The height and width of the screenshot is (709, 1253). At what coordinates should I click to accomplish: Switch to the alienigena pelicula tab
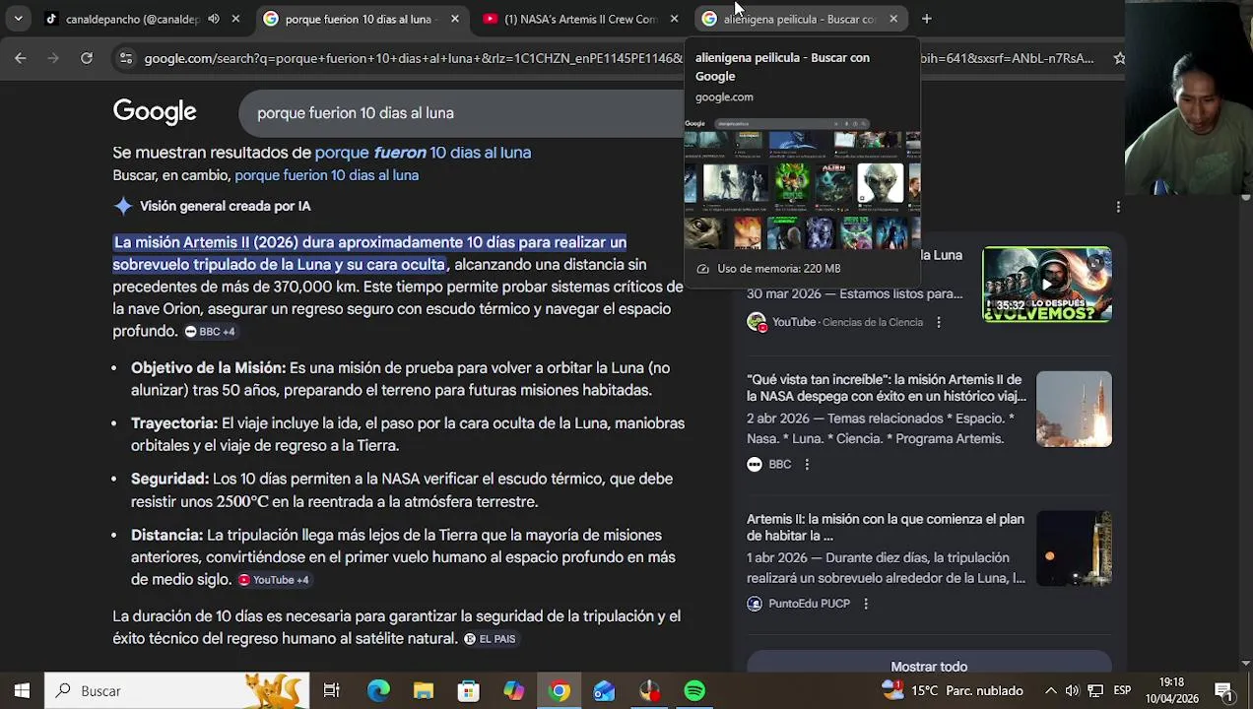pyautogui.click(x=800, y=19)
